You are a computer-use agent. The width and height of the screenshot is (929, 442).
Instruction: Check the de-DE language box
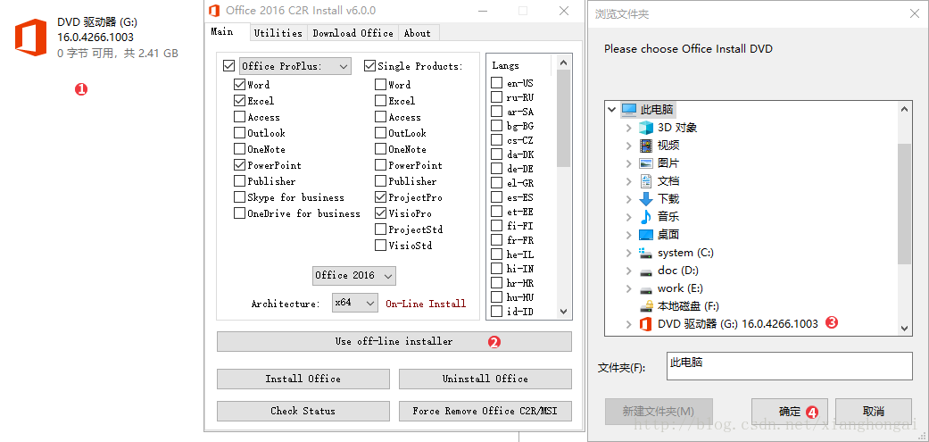pyautogui.click(x=496, y=168)
